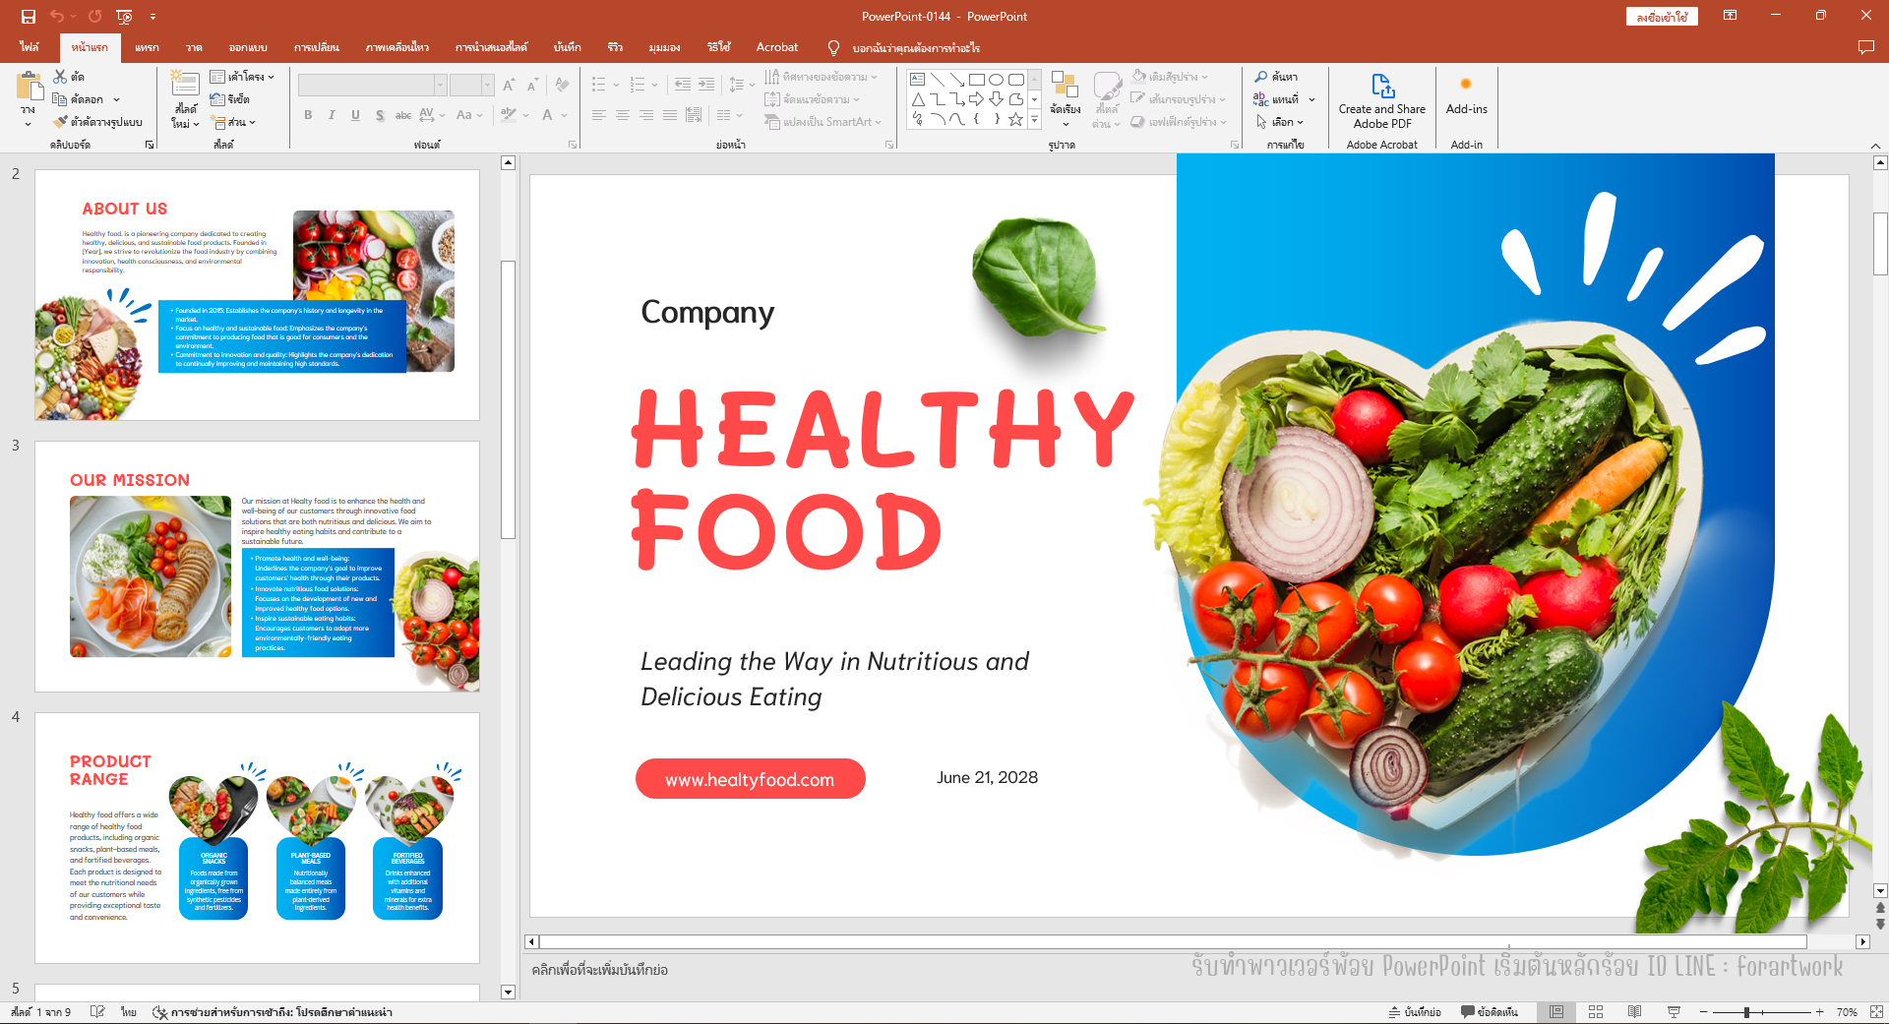Clear all text formatting

[x=562, y=86]
